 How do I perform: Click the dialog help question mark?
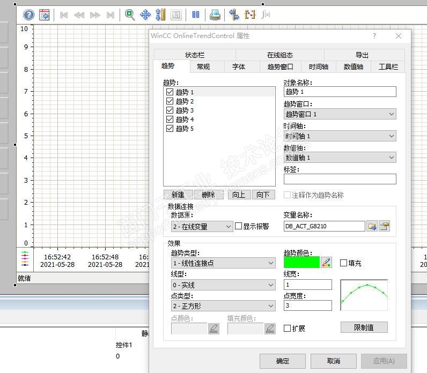point(374,36)
